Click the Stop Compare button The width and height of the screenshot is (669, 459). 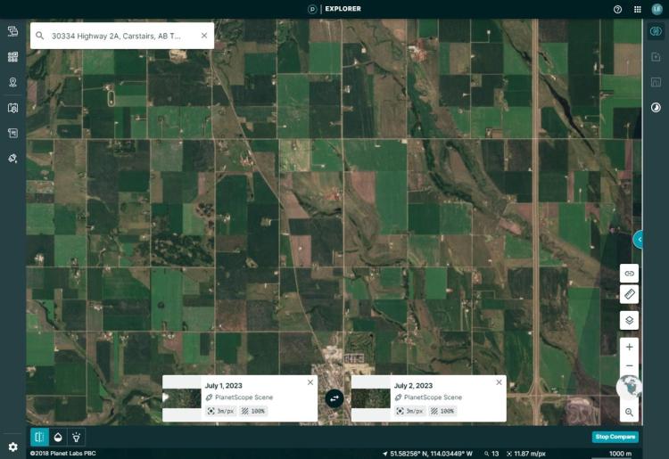pyautogui.click(x=615, y=437)
